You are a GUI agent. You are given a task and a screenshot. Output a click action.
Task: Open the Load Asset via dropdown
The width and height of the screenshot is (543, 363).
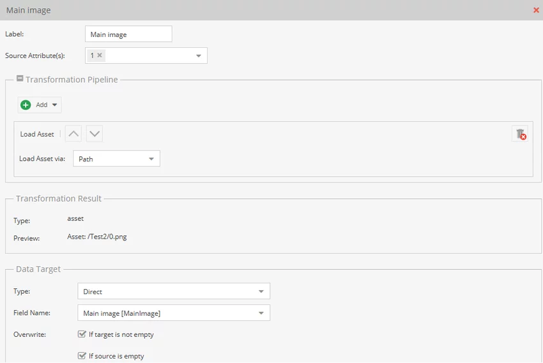[116, 159]
